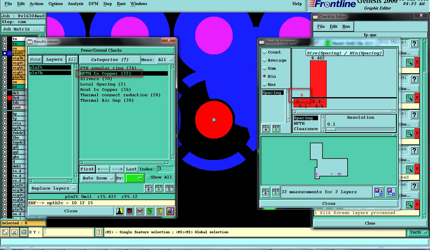430x250 pixels.
Task: Select the Average radio option
Action: coord(264,60)
